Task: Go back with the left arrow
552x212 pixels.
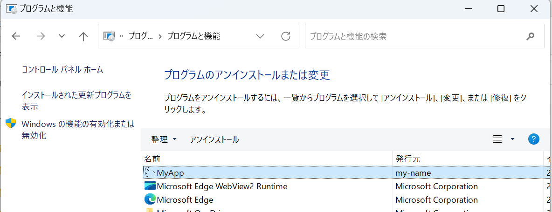Action: [16, 36]
